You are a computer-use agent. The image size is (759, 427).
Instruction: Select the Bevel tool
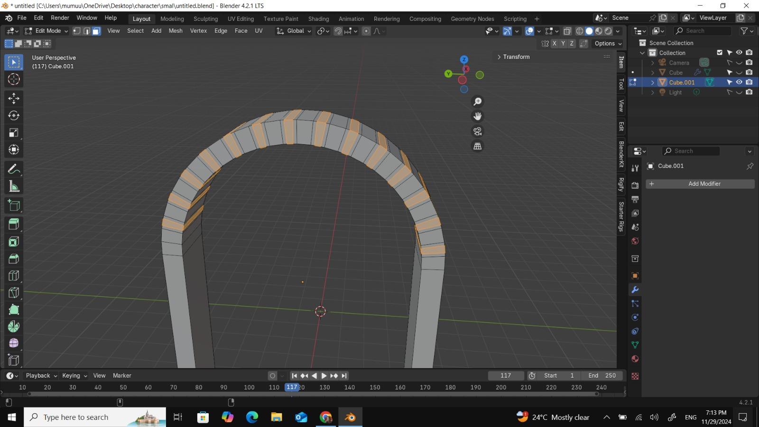[x=14, y=259]
